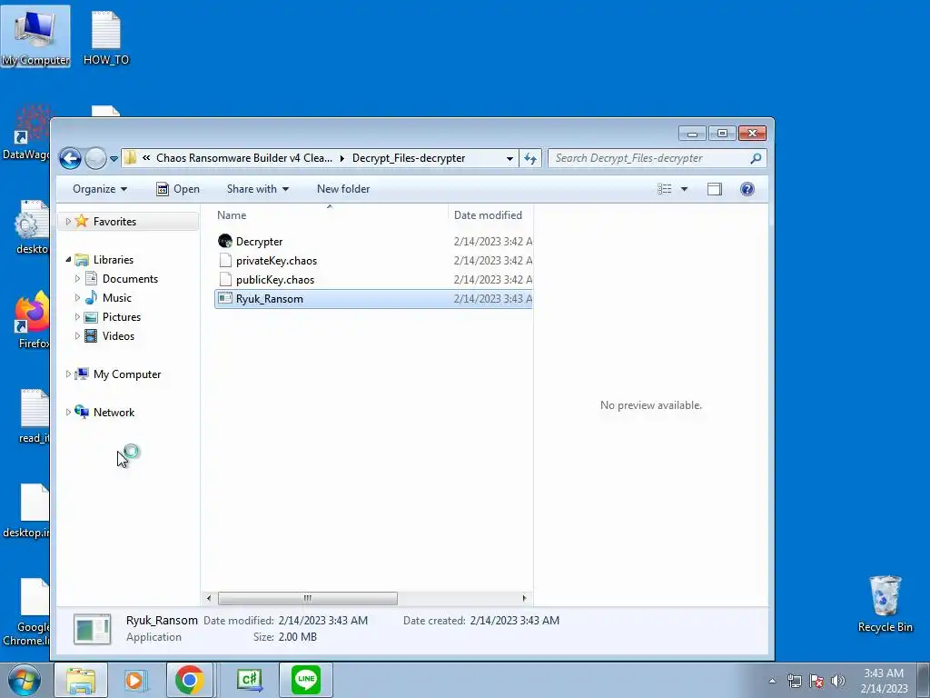Select Libraries in navigation pane
The image size is (930, 698).
click(114, 259)
